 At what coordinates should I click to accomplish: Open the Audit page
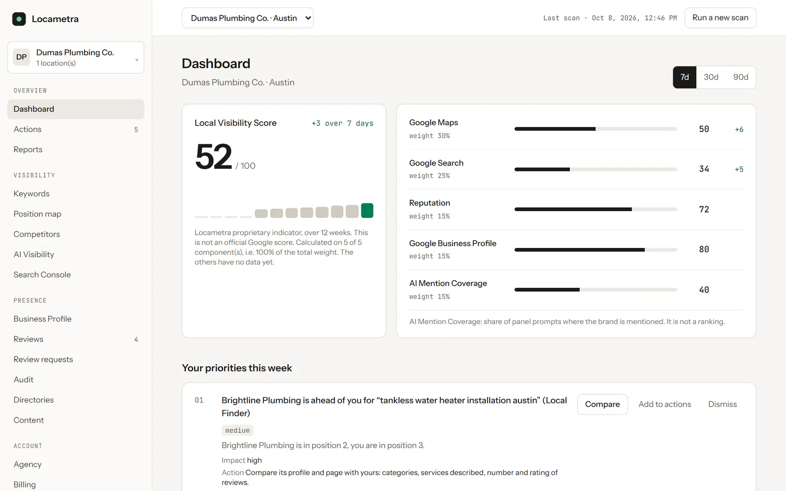[x=76, y=380]
